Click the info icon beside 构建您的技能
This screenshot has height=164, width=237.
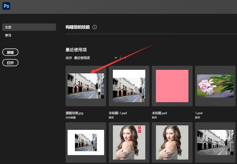point(95,27)
